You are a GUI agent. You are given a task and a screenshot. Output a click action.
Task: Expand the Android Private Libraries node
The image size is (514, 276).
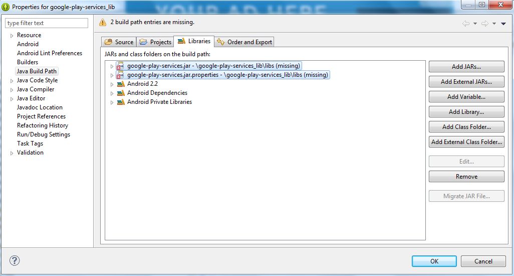[x=112, y=102]
